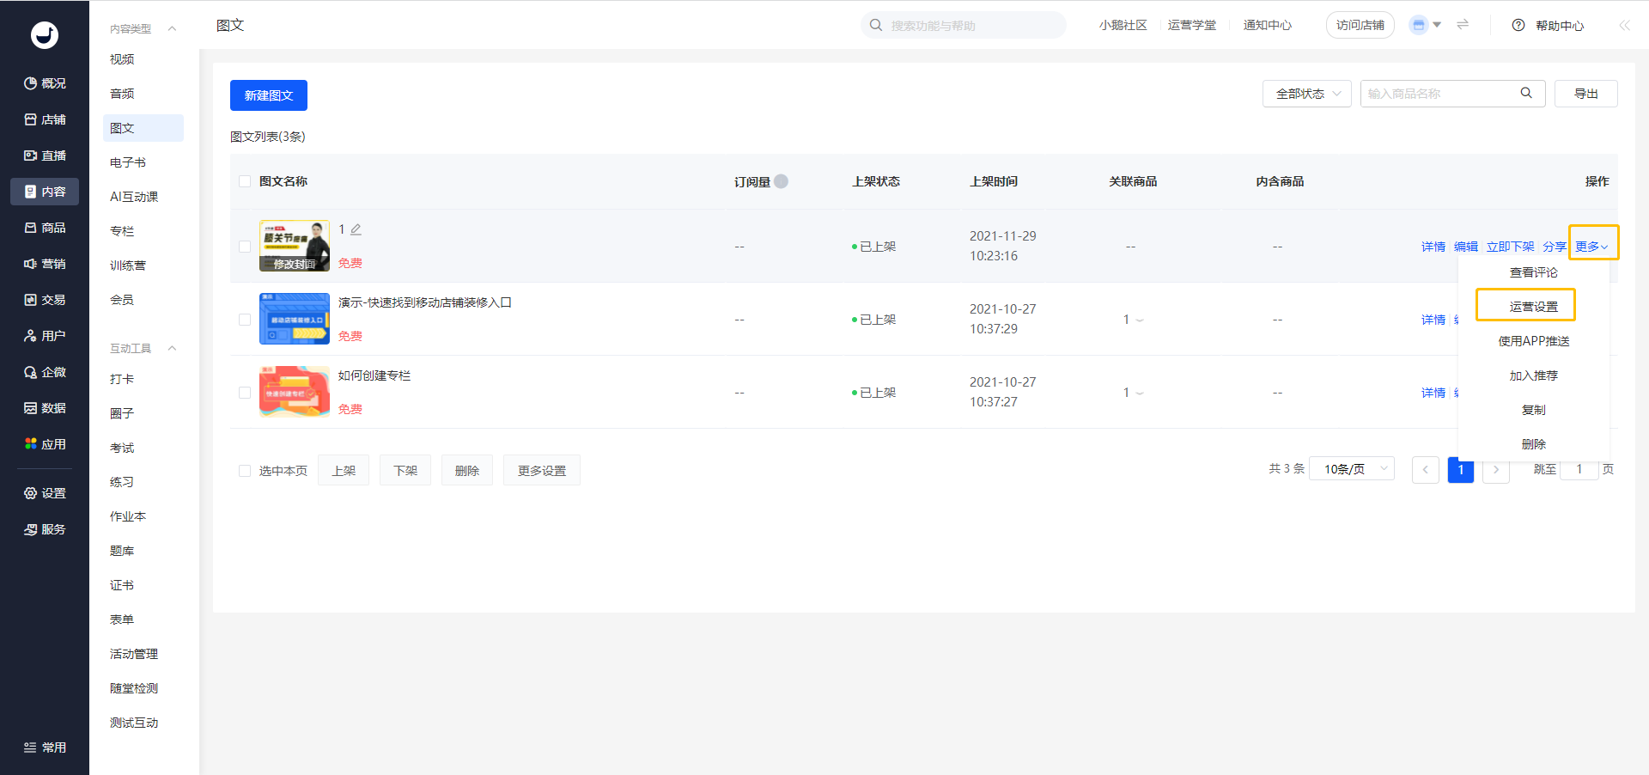Viewport: 1649px width, 775px height.
Task: Tick the checkbox for the first article row
Action: [245, 247]
